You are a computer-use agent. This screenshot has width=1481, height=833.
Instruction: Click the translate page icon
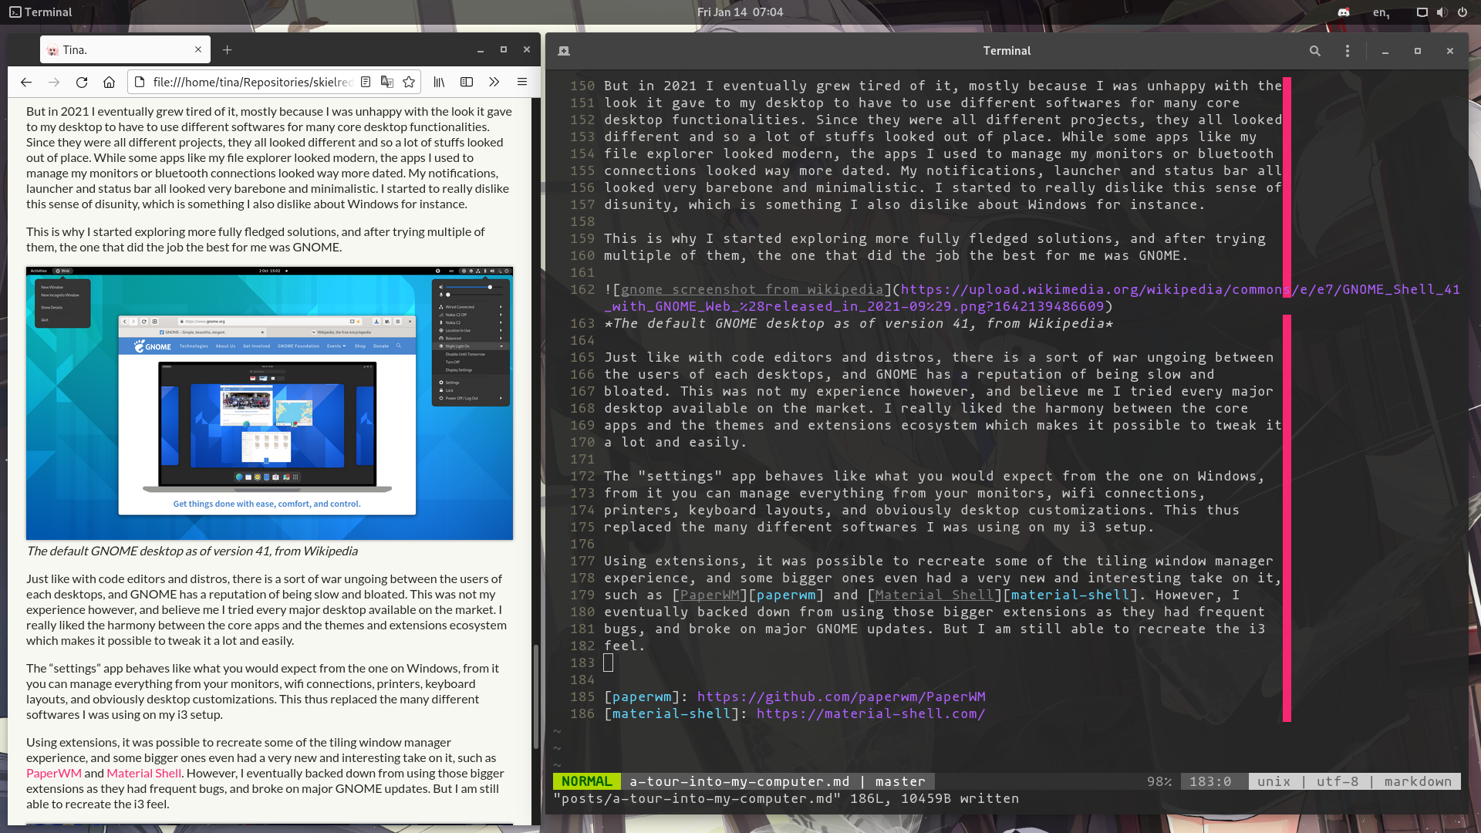click(x=387, y=82)
